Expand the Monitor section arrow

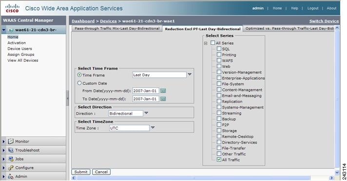[3, 141]
